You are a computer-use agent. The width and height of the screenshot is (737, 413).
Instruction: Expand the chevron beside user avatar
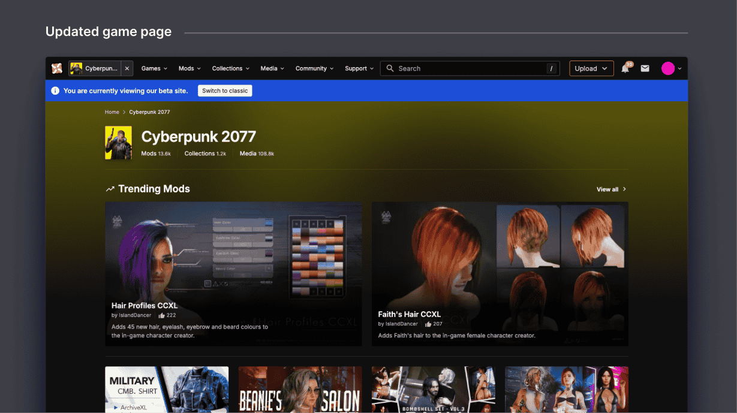[x=679, y=69]
